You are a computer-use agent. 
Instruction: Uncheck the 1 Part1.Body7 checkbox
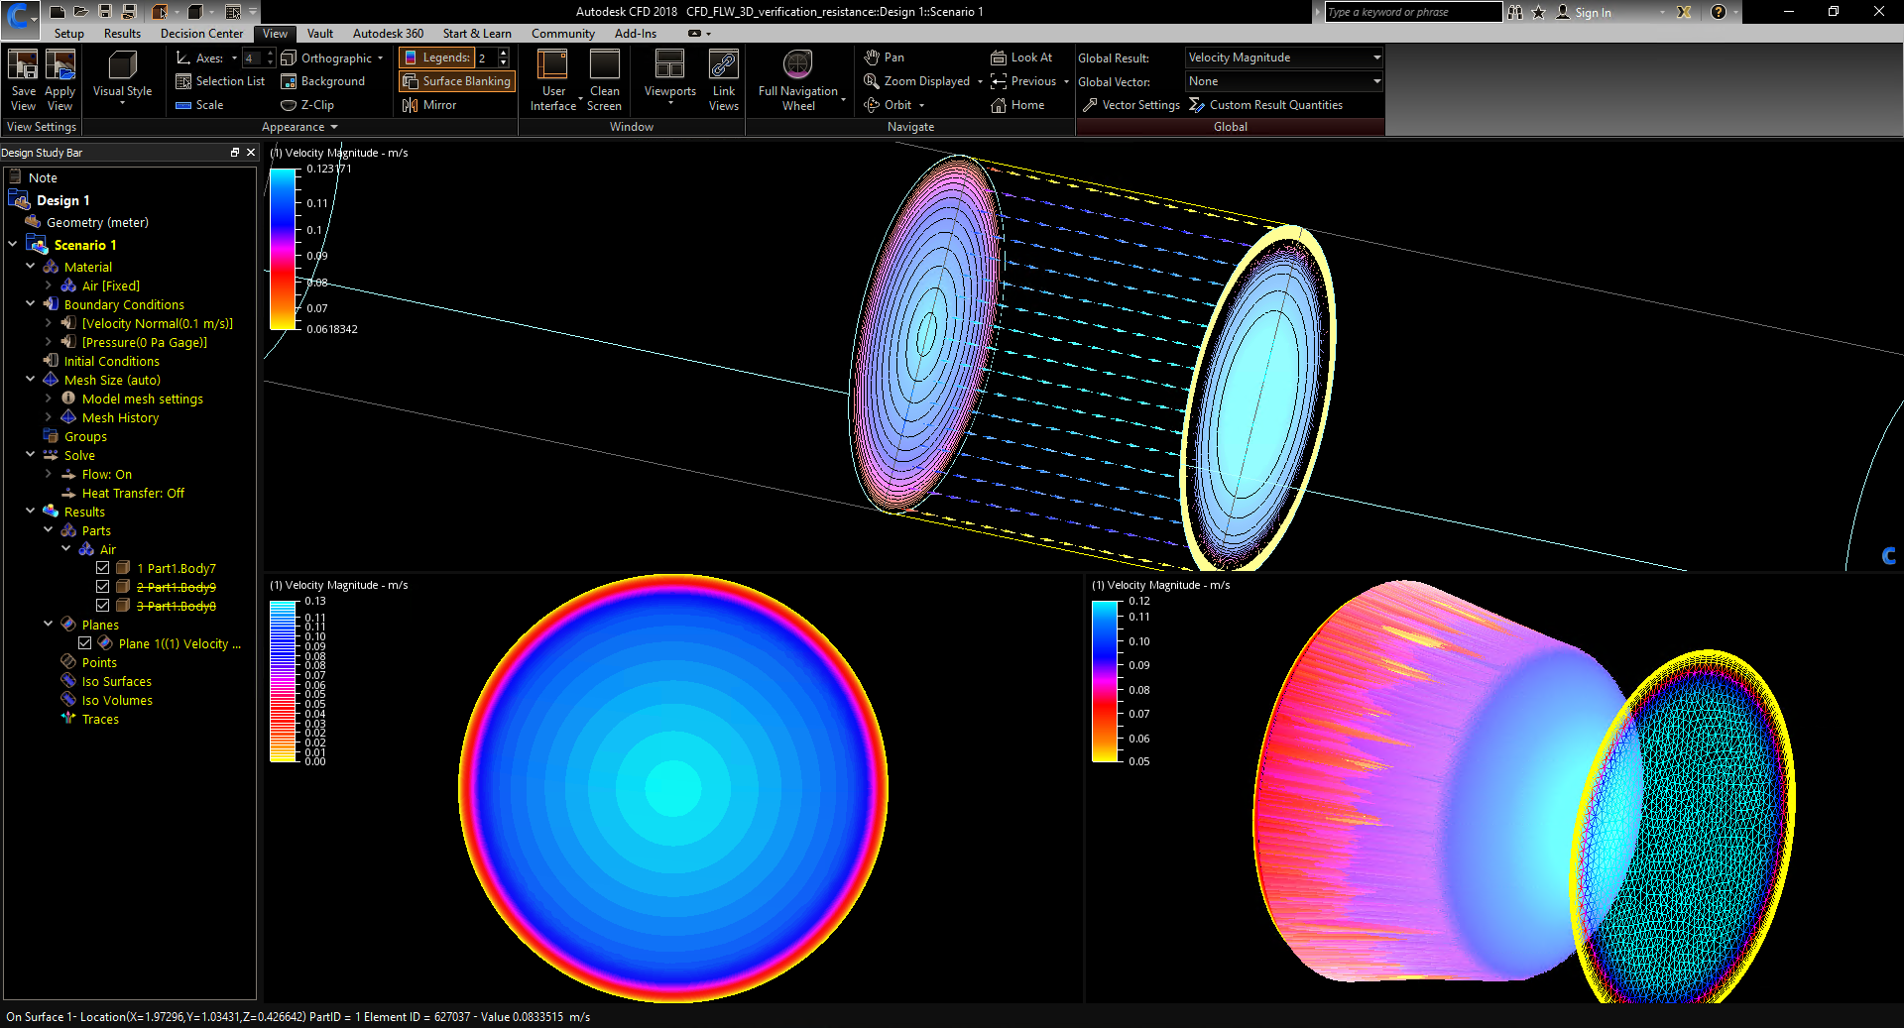point(103,568)
